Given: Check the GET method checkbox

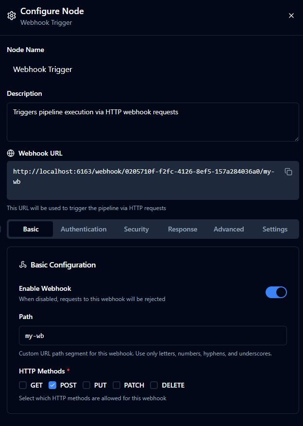Looking at the screenshot, I should coord(23,385).
